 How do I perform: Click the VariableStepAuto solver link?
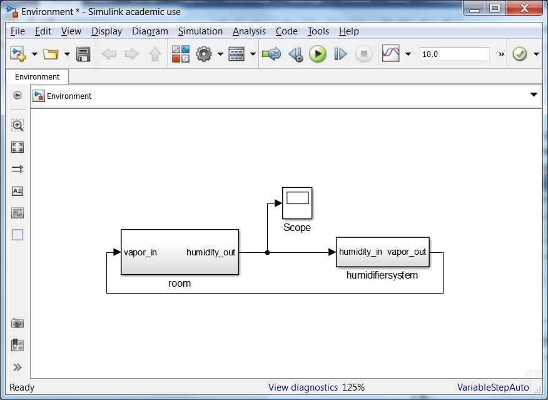coord(493,387)
